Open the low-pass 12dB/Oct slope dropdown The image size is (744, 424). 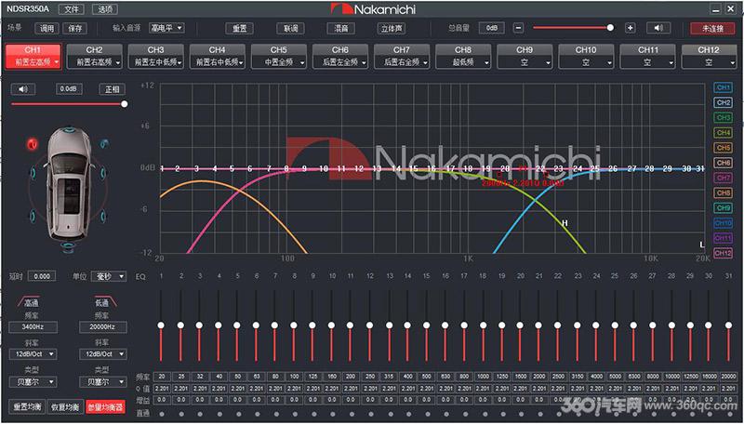(103, 354)
